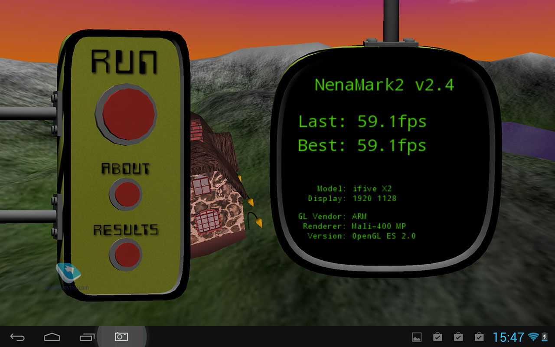
Task: Open the 15:47 clock in status bar
Action: click(x=509, y=337)
